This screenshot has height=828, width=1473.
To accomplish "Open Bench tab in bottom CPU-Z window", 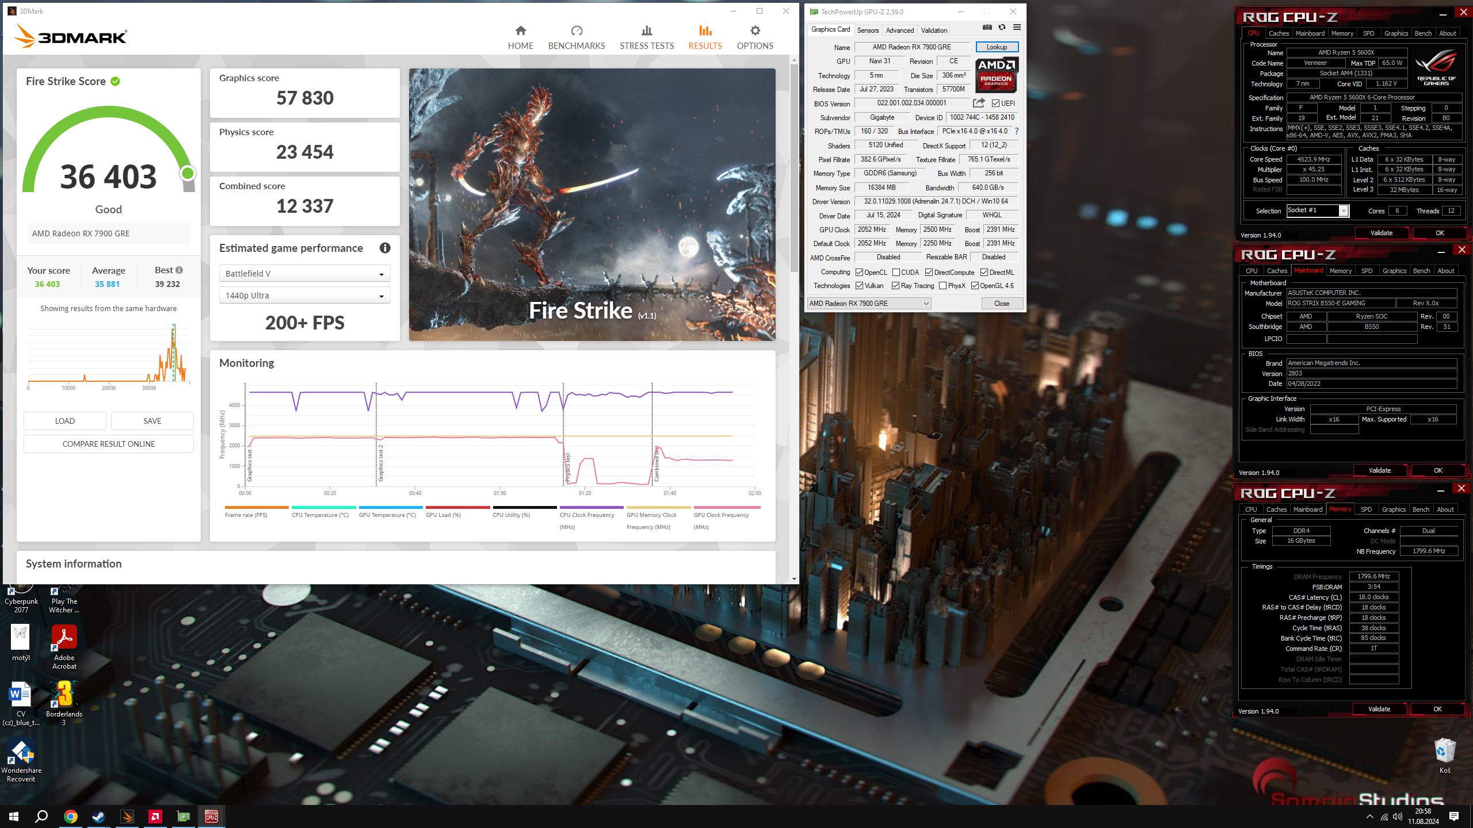I will [x=1421, y=509].
